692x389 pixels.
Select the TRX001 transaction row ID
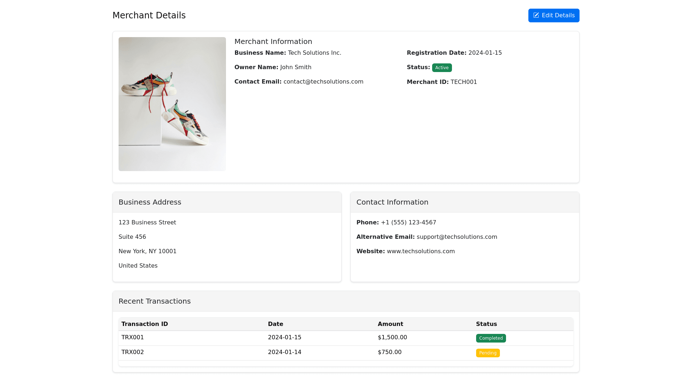point(133,337)
